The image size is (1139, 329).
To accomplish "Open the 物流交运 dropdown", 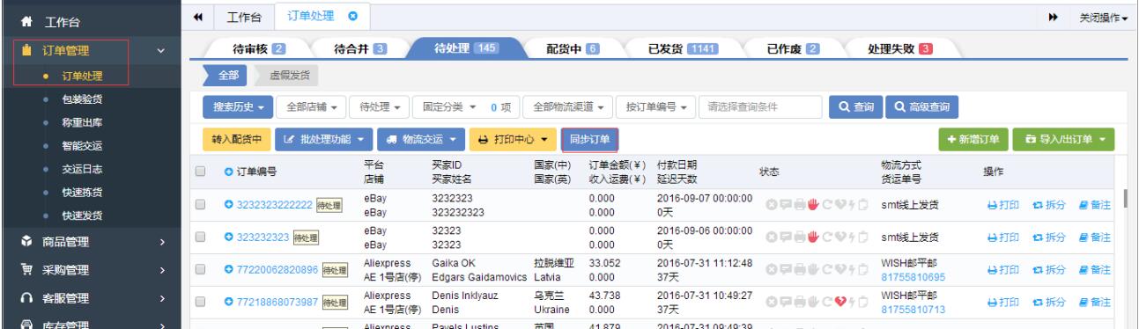I will 422,139.
